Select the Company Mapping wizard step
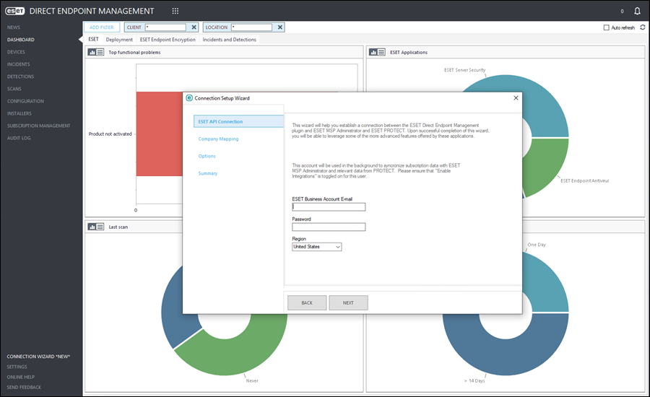The height and width of the screenshot is (397, 650). 218,139
